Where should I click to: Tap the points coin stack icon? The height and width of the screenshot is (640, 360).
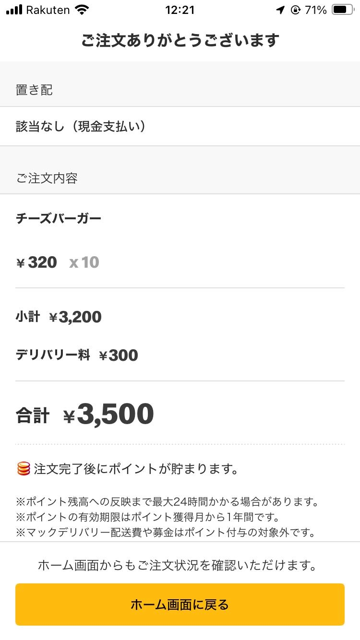pos(24,469)
